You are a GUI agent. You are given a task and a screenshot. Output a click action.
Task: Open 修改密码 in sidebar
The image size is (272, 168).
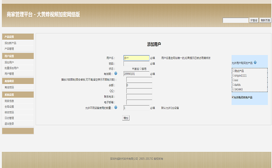(9, 112)
